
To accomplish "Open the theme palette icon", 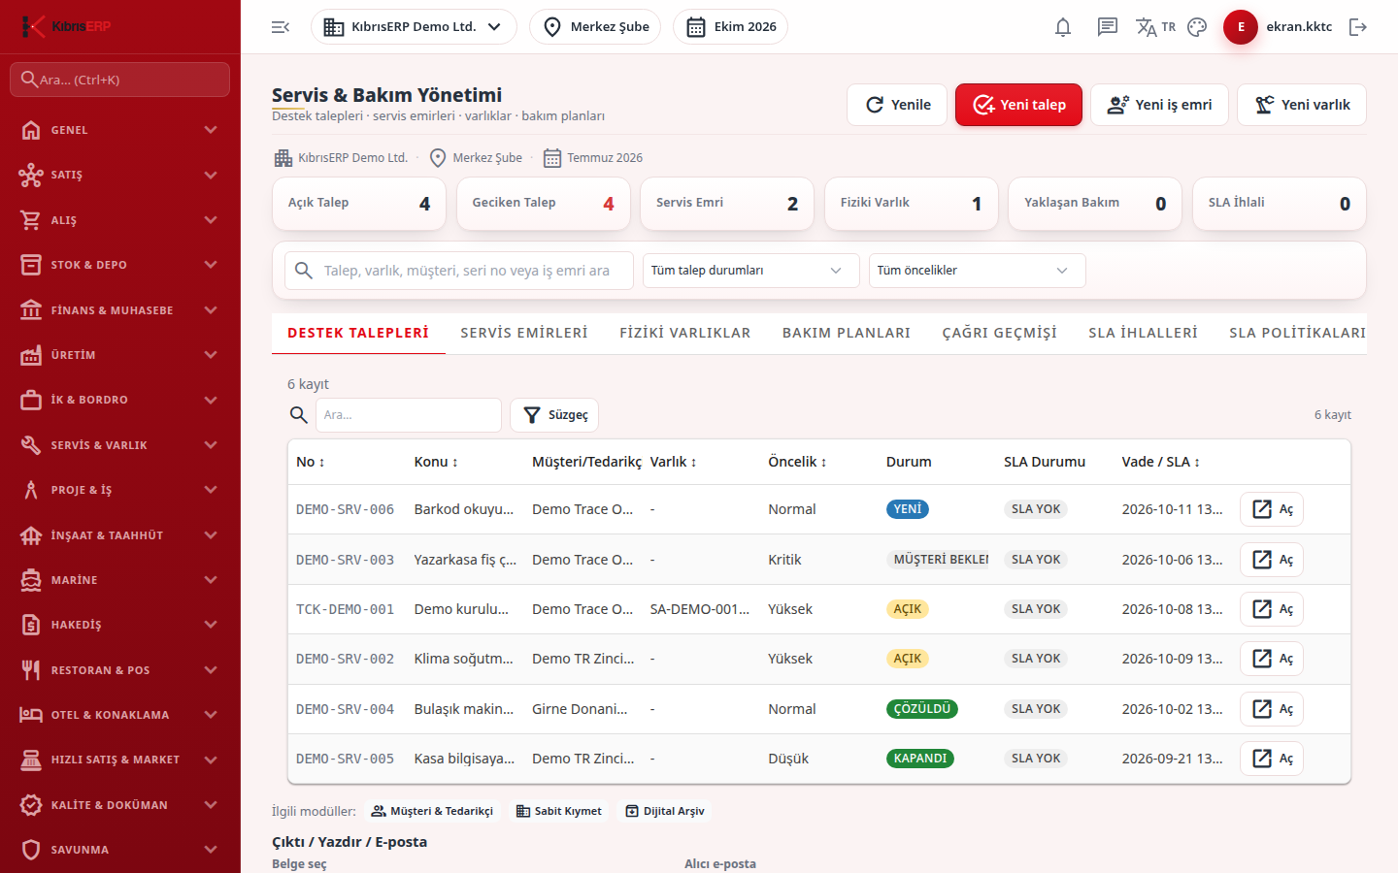I will 1197,27.
